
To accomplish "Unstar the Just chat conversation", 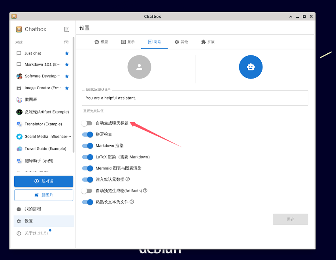I will tap(67, 53).
